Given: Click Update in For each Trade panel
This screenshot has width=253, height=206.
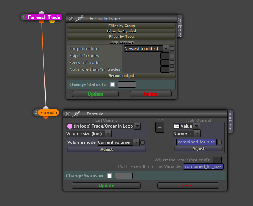Looking at the screenshot, I should 95,94.
